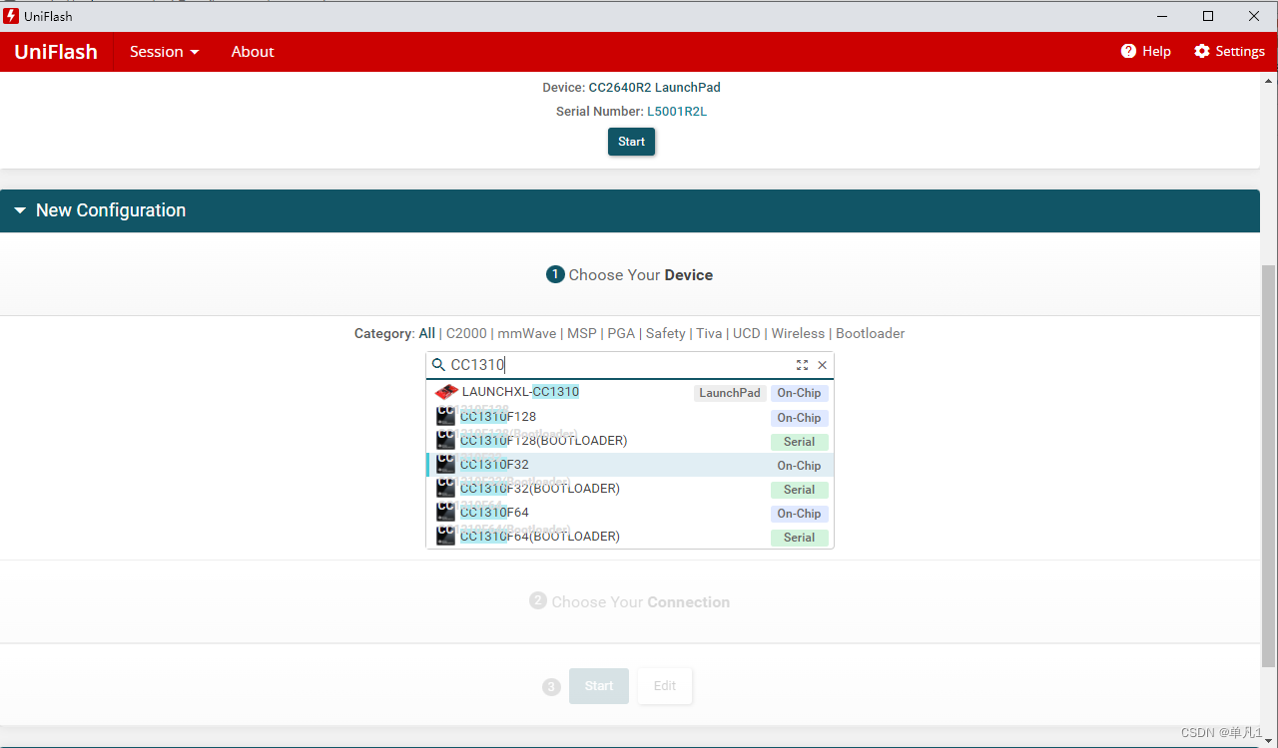
Task: Select the CC1310F32(BOOTLOADER) device
Action: coord(630,489)
